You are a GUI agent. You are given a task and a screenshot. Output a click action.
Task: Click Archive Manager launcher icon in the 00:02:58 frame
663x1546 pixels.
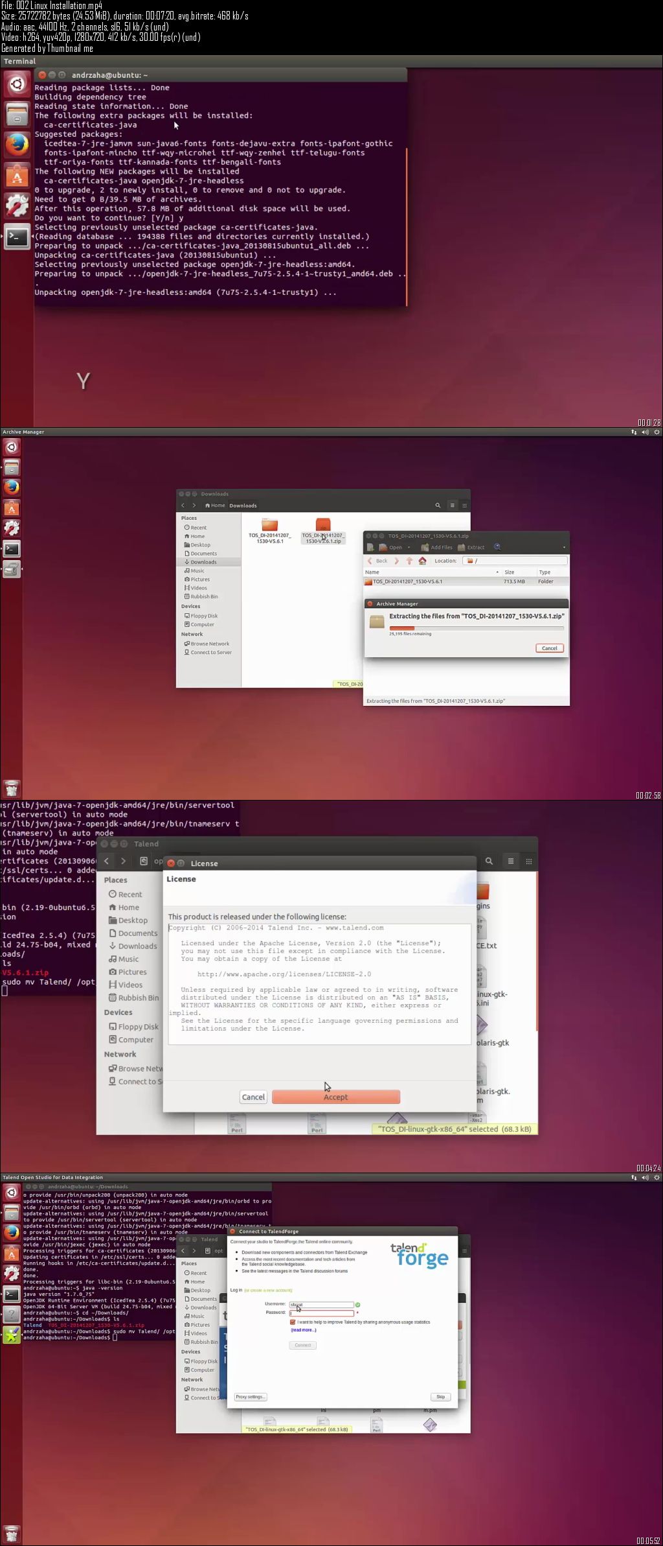click(12, 570)
